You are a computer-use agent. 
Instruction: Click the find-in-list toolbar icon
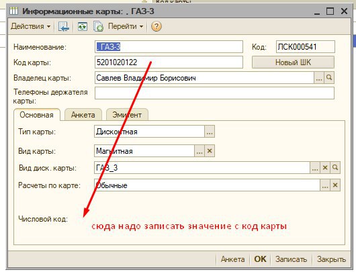pyautogui.click(x=64, y=27)
